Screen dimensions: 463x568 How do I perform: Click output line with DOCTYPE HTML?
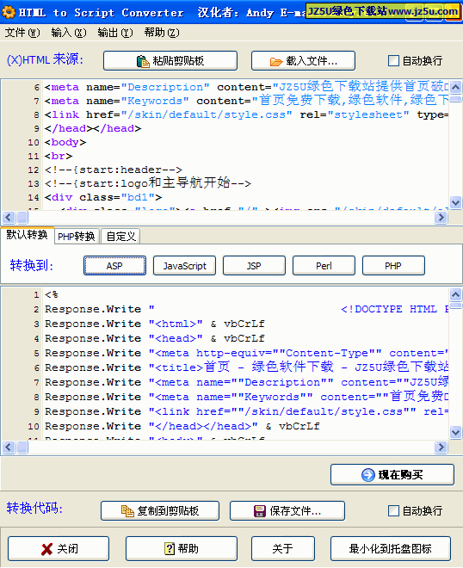[x=246, y=309]
